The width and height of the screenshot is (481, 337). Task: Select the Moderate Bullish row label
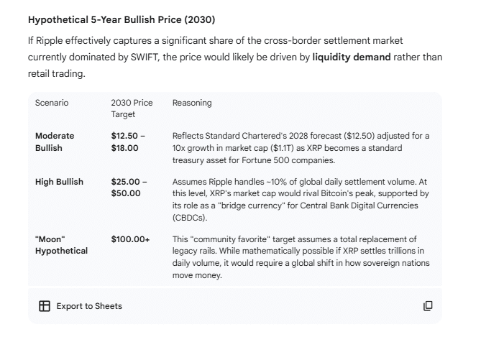pos(55,142)
